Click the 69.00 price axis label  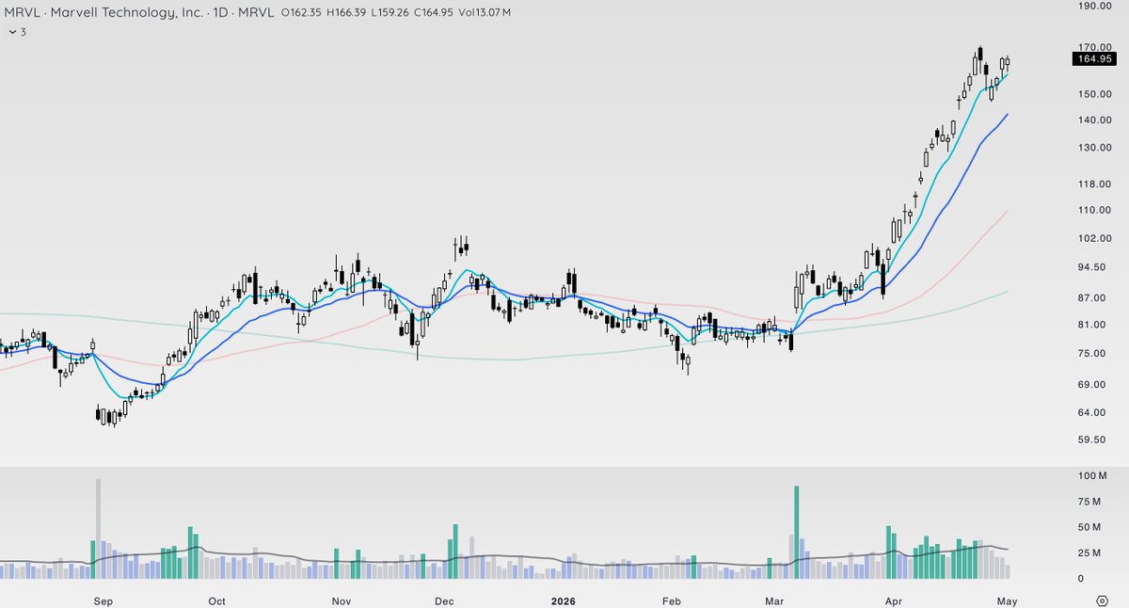(x=1092, y=385)
